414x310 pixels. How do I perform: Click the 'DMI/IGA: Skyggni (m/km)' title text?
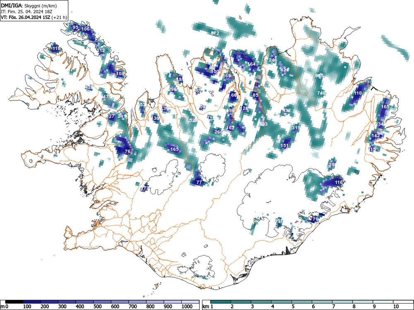tap(29, 5)
